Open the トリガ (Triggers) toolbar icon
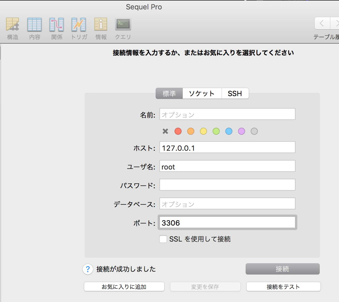The image size is (339, 302). (79, 25)
